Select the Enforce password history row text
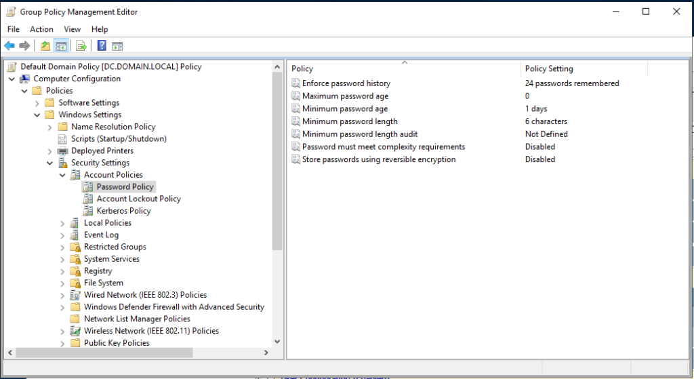This screenshot has width=694, height=379. (x=346, y=83)
